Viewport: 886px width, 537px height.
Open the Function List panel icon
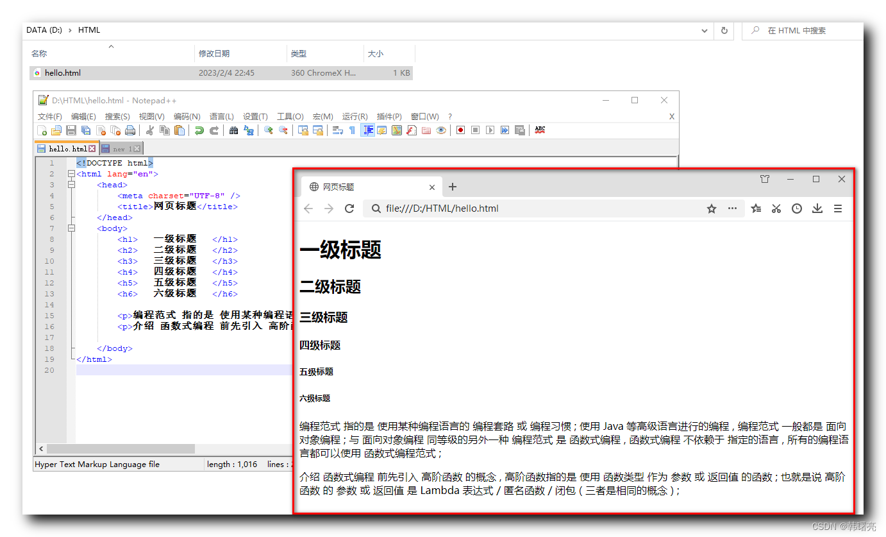click(x=411, y=130)
